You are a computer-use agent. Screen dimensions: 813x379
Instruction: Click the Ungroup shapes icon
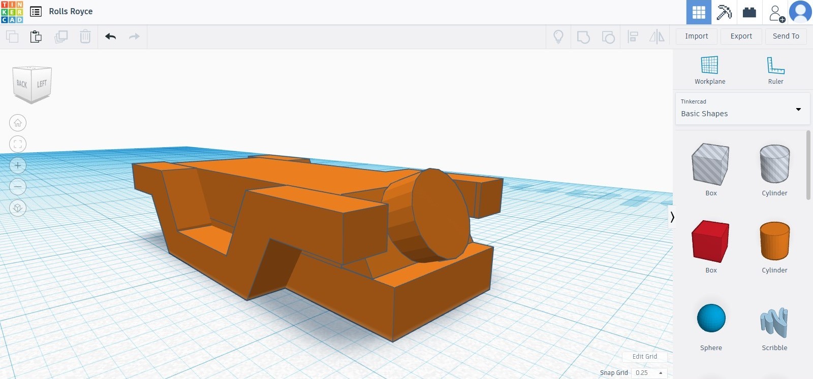608,37
